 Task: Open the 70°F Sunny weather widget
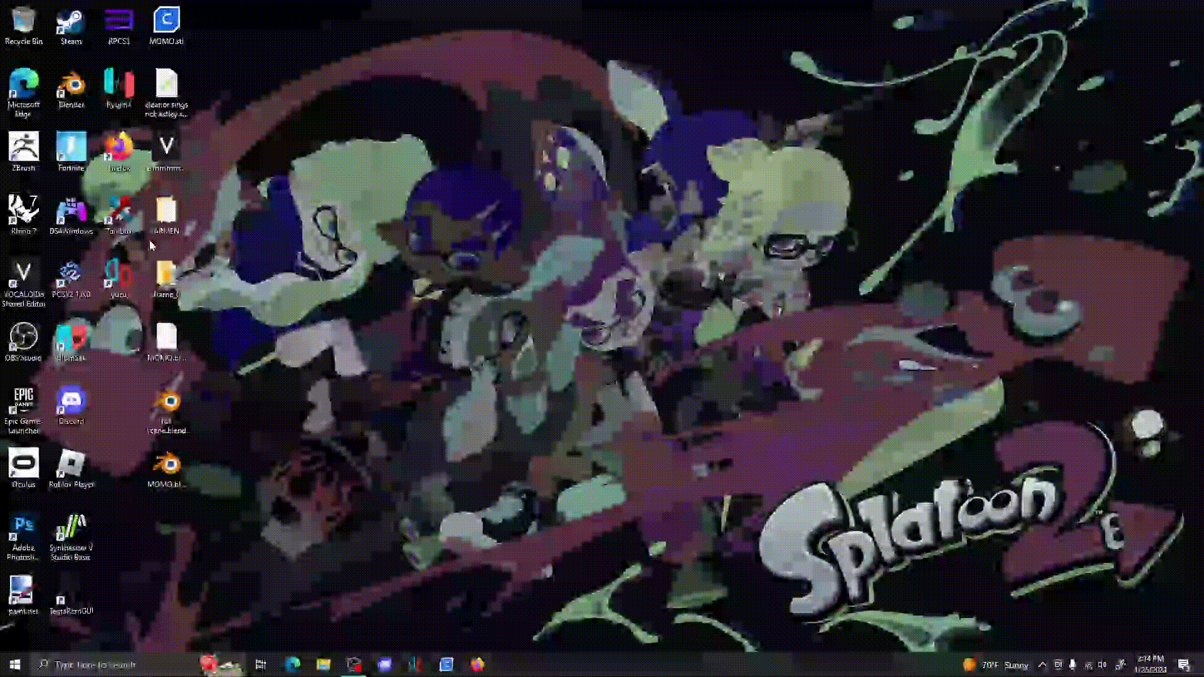pyautogui.click(x=996, y=664)
